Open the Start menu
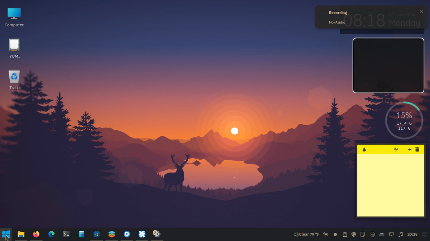 coord(6,234)
